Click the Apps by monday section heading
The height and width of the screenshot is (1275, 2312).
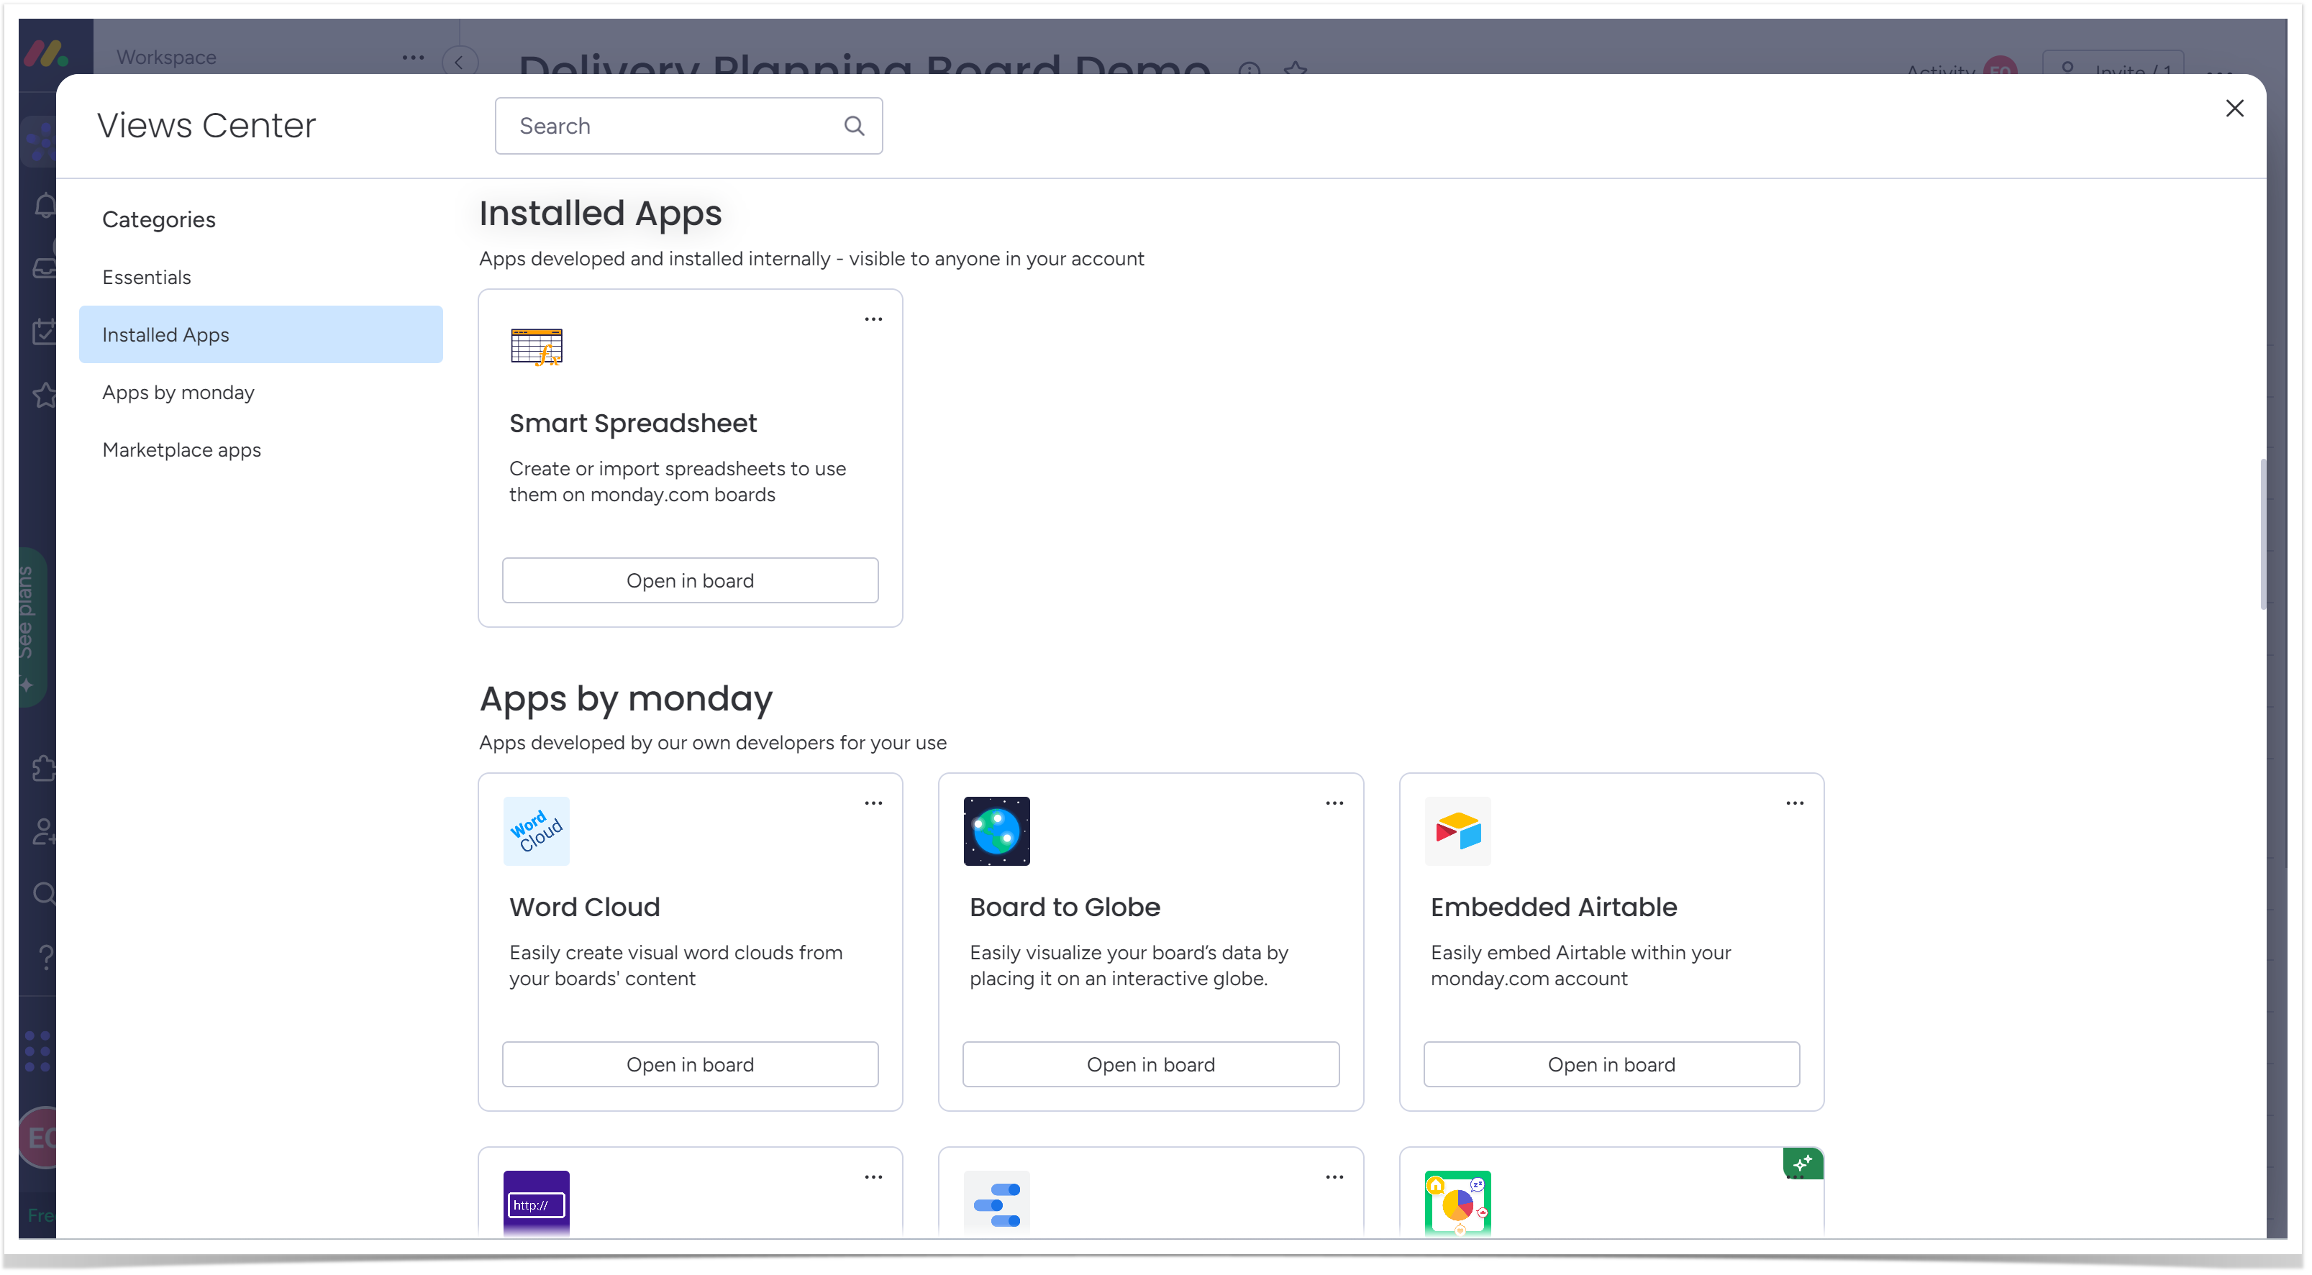pos(626,699)
